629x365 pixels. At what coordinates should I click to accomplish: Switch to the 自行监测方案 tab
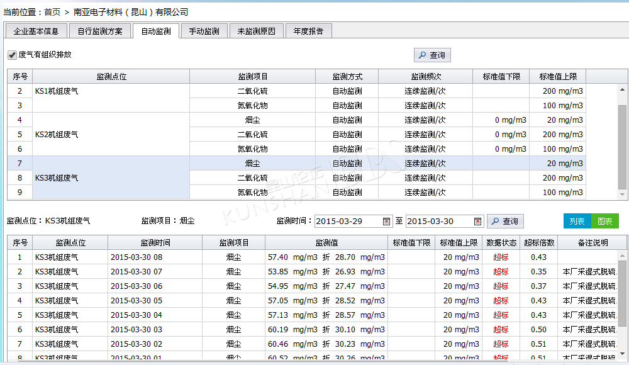(100, 31)
